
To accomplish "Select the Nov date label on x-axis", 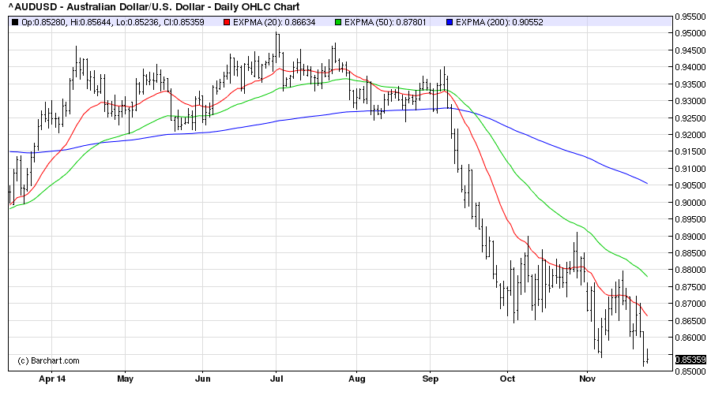I will tap(585, 378).
